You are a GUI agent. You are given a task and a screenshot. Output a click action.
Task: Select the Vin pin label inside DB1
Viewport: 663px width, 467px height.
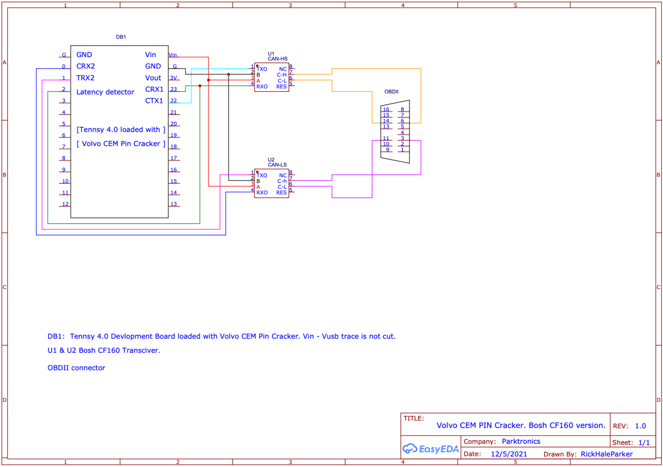(x=151, y=55)
